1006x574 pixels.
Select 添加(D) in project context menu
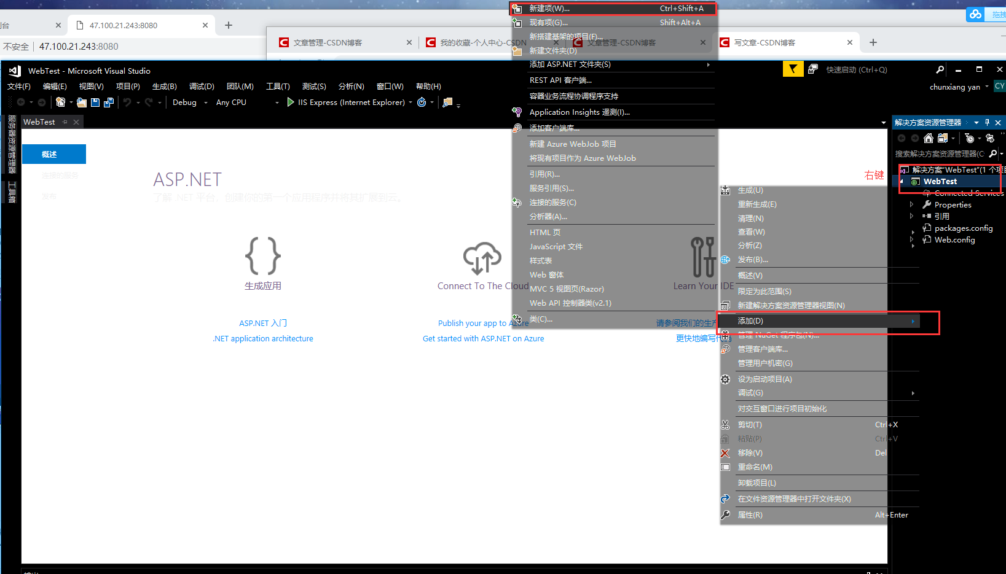tap(820, 321)
